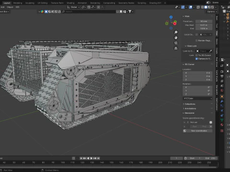
Task: Jump to the timeline end frame button
Action: pyautogui.click(x=98, y=158)
